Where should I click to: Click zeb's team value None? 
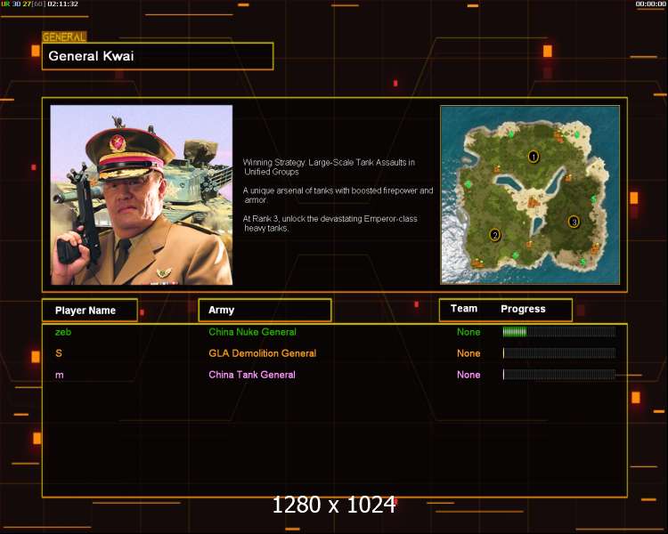pos(468,332)
